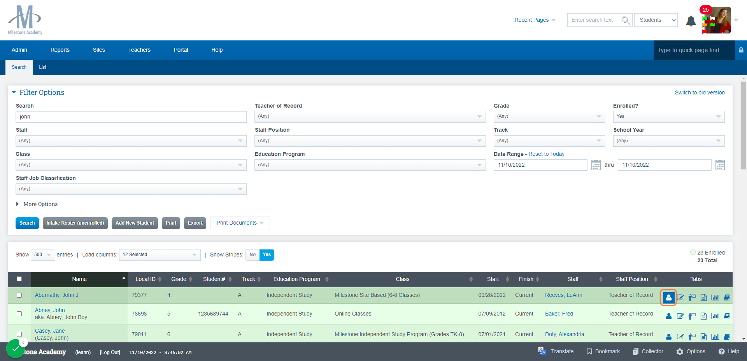
Task: Click edit pencil icon in Abney row
Action: pyautogui.click(x=680, y=316)
